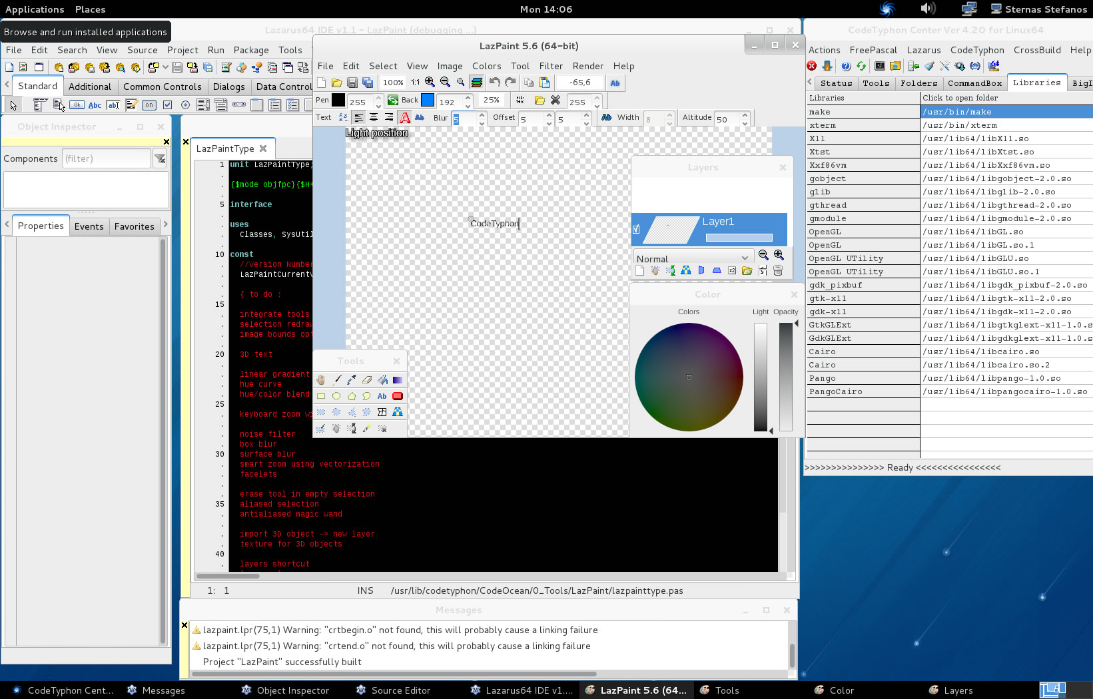The image size is (1093, 699).
Task: Toggle the Layers stack window button
Action: pyautogui.click(x=477, y=83)
